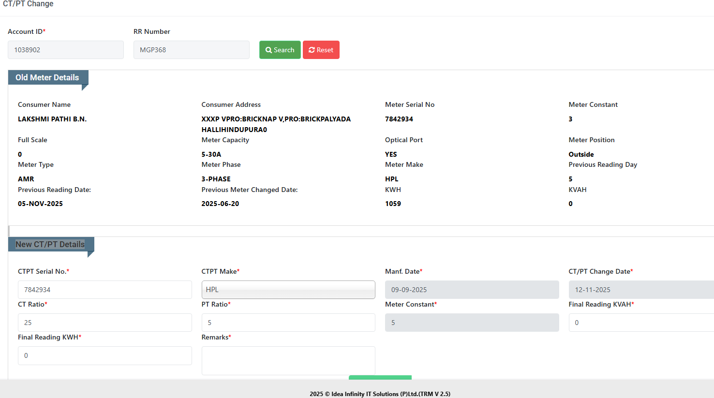The image size is (714, 398).
Task: Focus the Account ID input field
Action: coord(66,50)
